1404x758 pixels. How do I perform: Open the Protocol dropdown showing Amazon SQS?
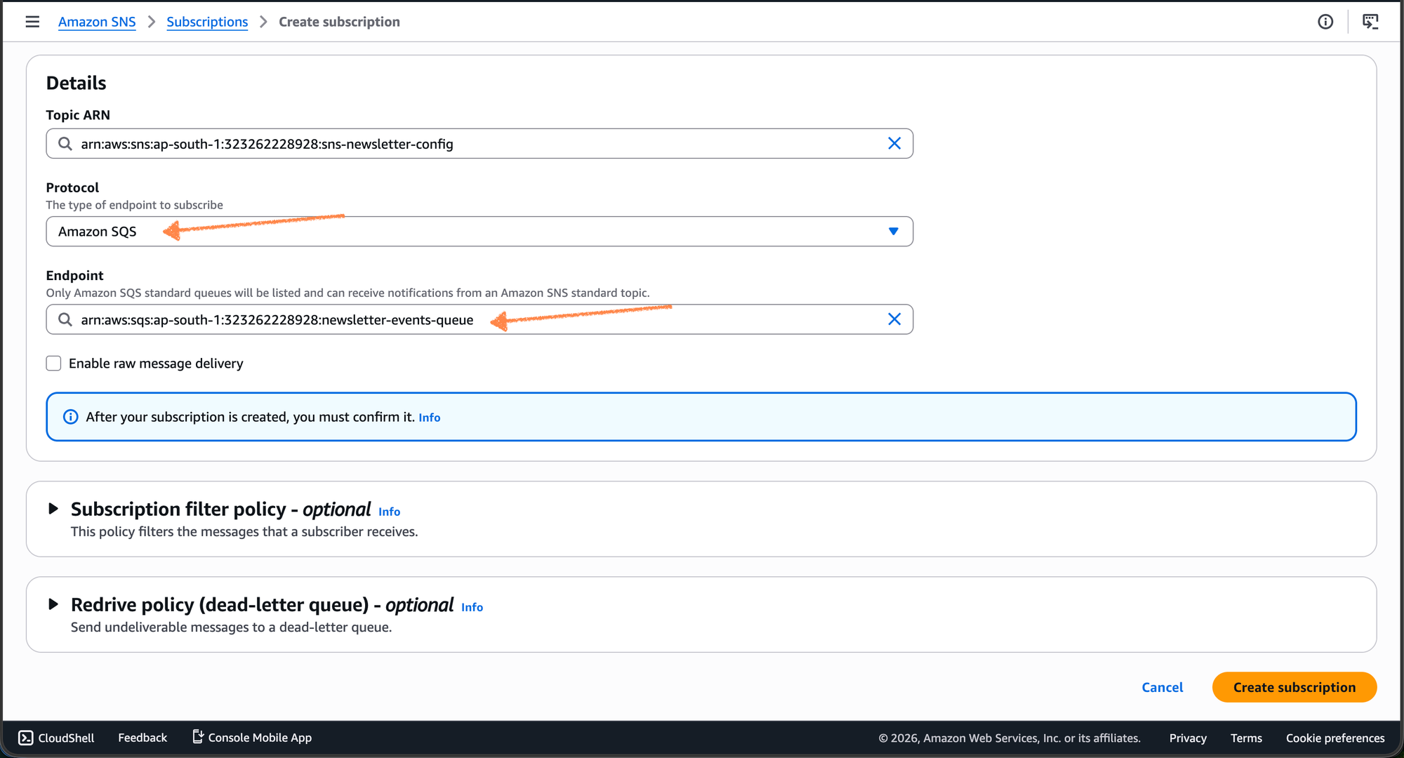479,232
